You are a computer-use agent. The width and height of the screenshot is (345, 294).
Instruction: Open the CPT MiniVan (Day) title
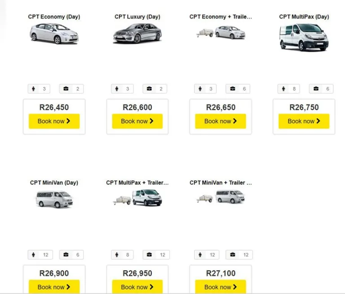[x=54, y=183]
